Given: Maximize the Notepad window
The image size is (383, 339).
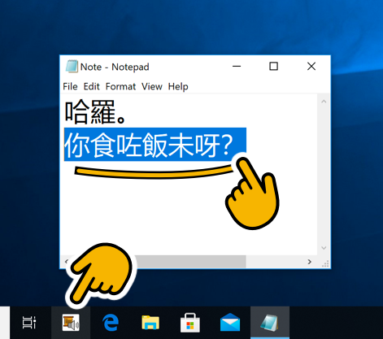Looking at the screenshot, I should pyautogui.click(x=273, y=67).
